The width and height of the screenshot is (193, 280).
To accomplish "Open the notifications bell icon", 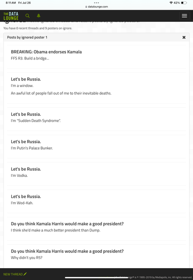I will click(39, 16).
